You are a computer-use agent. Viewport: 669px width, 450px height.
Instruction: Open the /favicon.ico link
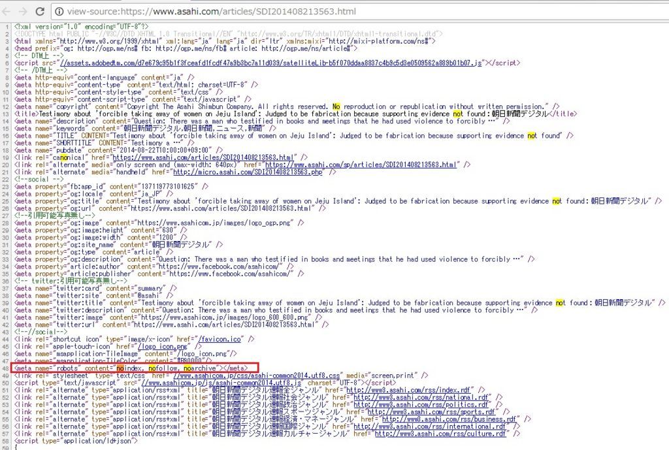pos(220,339)
